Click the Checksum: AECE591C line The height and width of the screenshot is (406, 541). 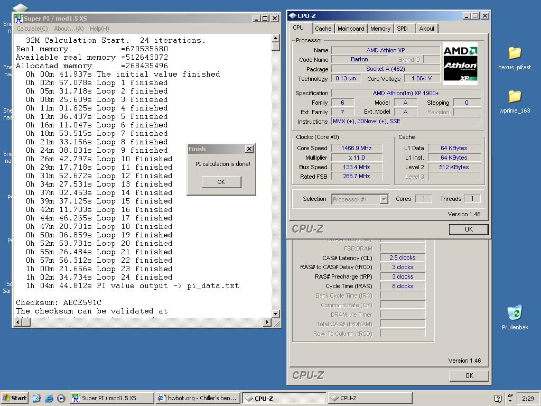click(x=59, y=303)
